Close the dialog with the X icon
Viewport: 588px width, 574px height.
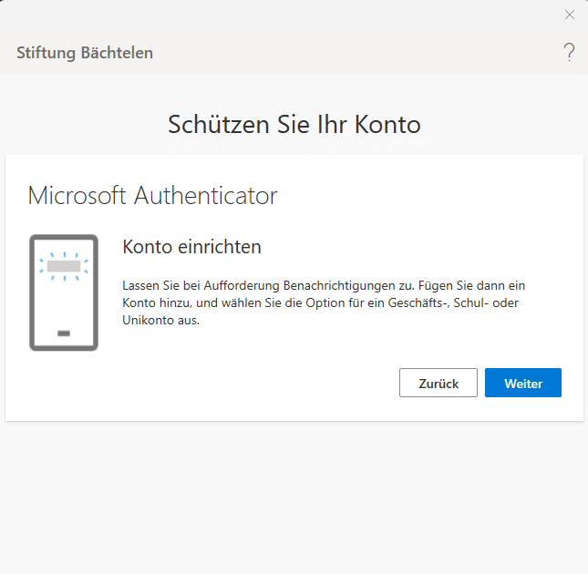pyautogui.click(x=570, y=15)
